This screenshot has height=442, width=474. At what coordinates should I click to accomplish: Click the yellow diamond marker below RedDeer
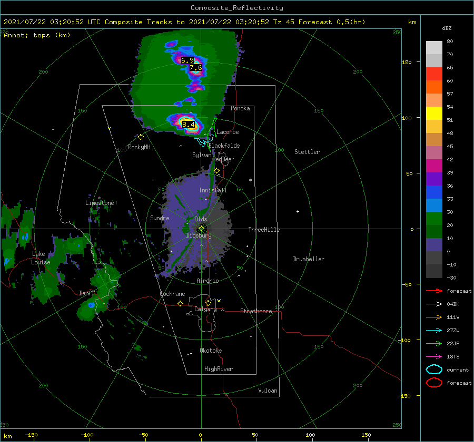click(216, 171)
